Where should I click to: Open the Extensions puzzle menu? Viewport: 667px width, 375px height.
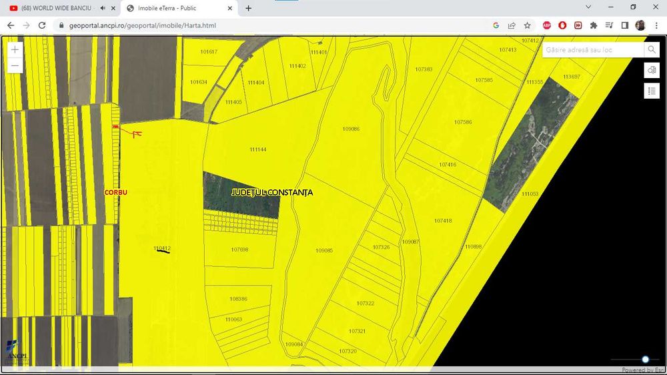(594, 25)
